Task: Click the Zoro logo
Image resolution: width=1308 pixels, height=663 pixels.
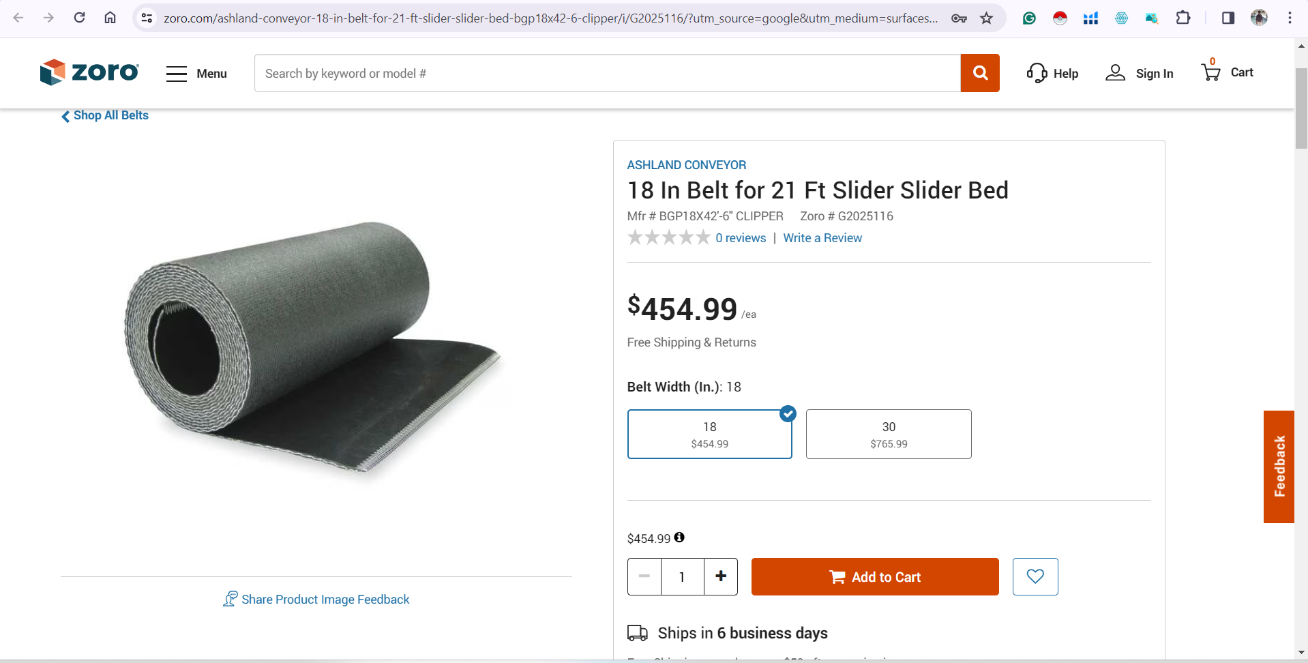Action: 89,72
